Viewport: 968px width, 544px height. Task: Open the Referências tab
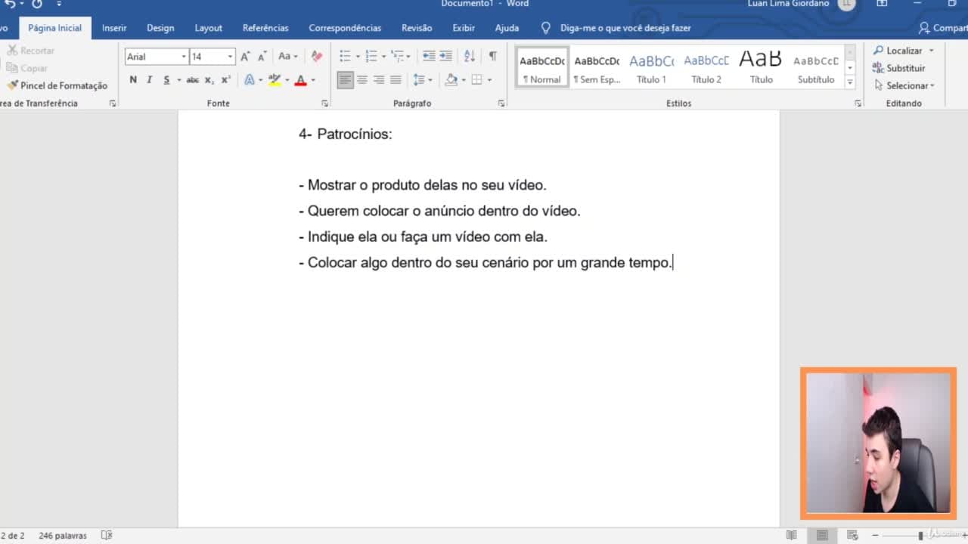(265, 28)
